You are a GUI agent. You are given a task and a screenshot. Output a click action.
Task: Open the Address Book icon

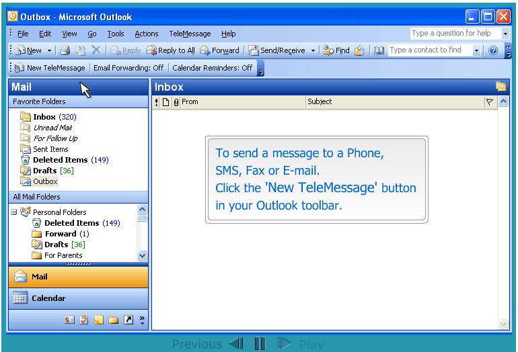(x=379, y=50)
